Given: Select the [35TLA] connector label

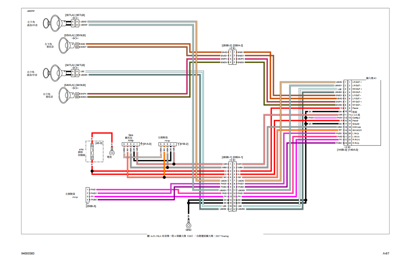Looking at the screenshot, I should [x=70, y=15].
